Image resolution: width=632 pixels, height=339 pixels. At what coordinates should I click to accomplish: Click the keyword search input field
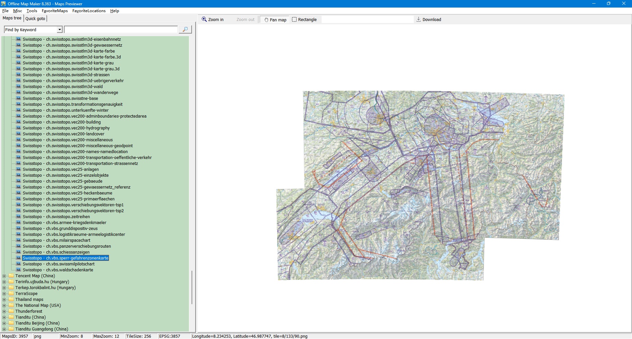120,30
